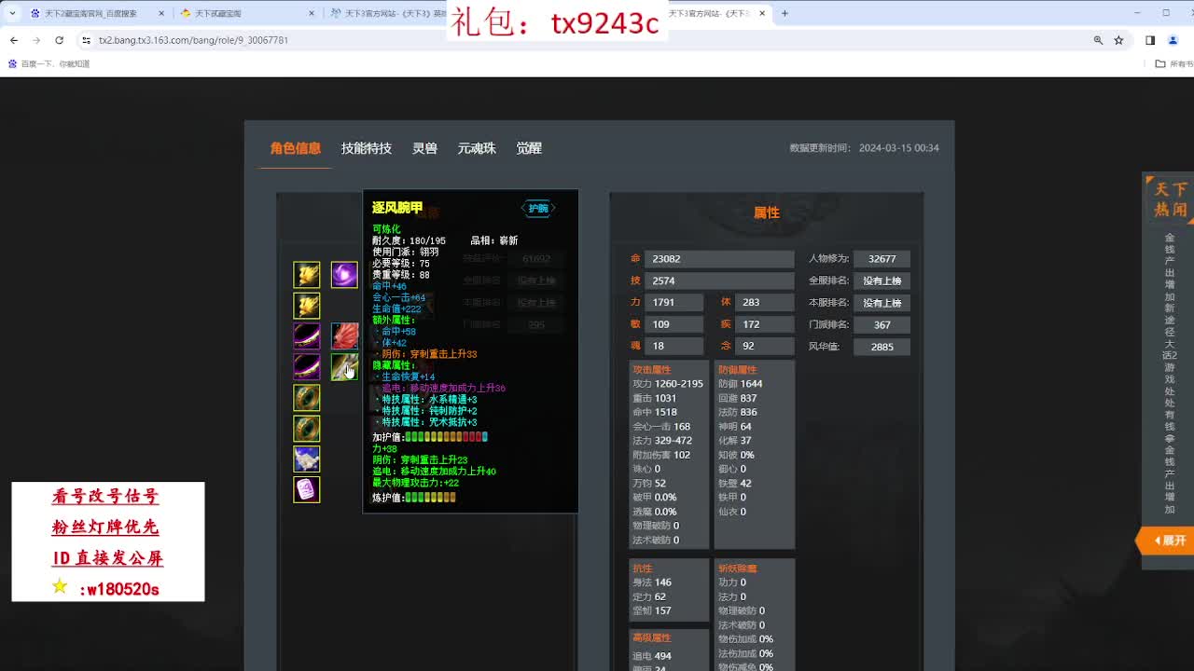Click the 防御 1644 stat line
Viewport: 1194px width, 671px height.
pos(741,384)
